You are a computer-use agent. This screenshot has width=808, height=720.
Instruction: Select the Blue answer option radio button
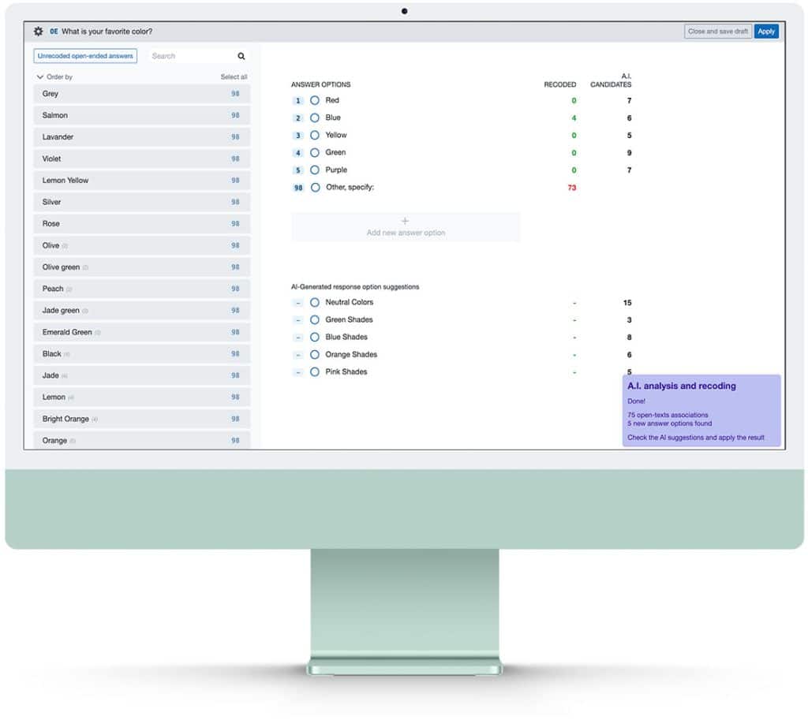[x=315, y=118]
